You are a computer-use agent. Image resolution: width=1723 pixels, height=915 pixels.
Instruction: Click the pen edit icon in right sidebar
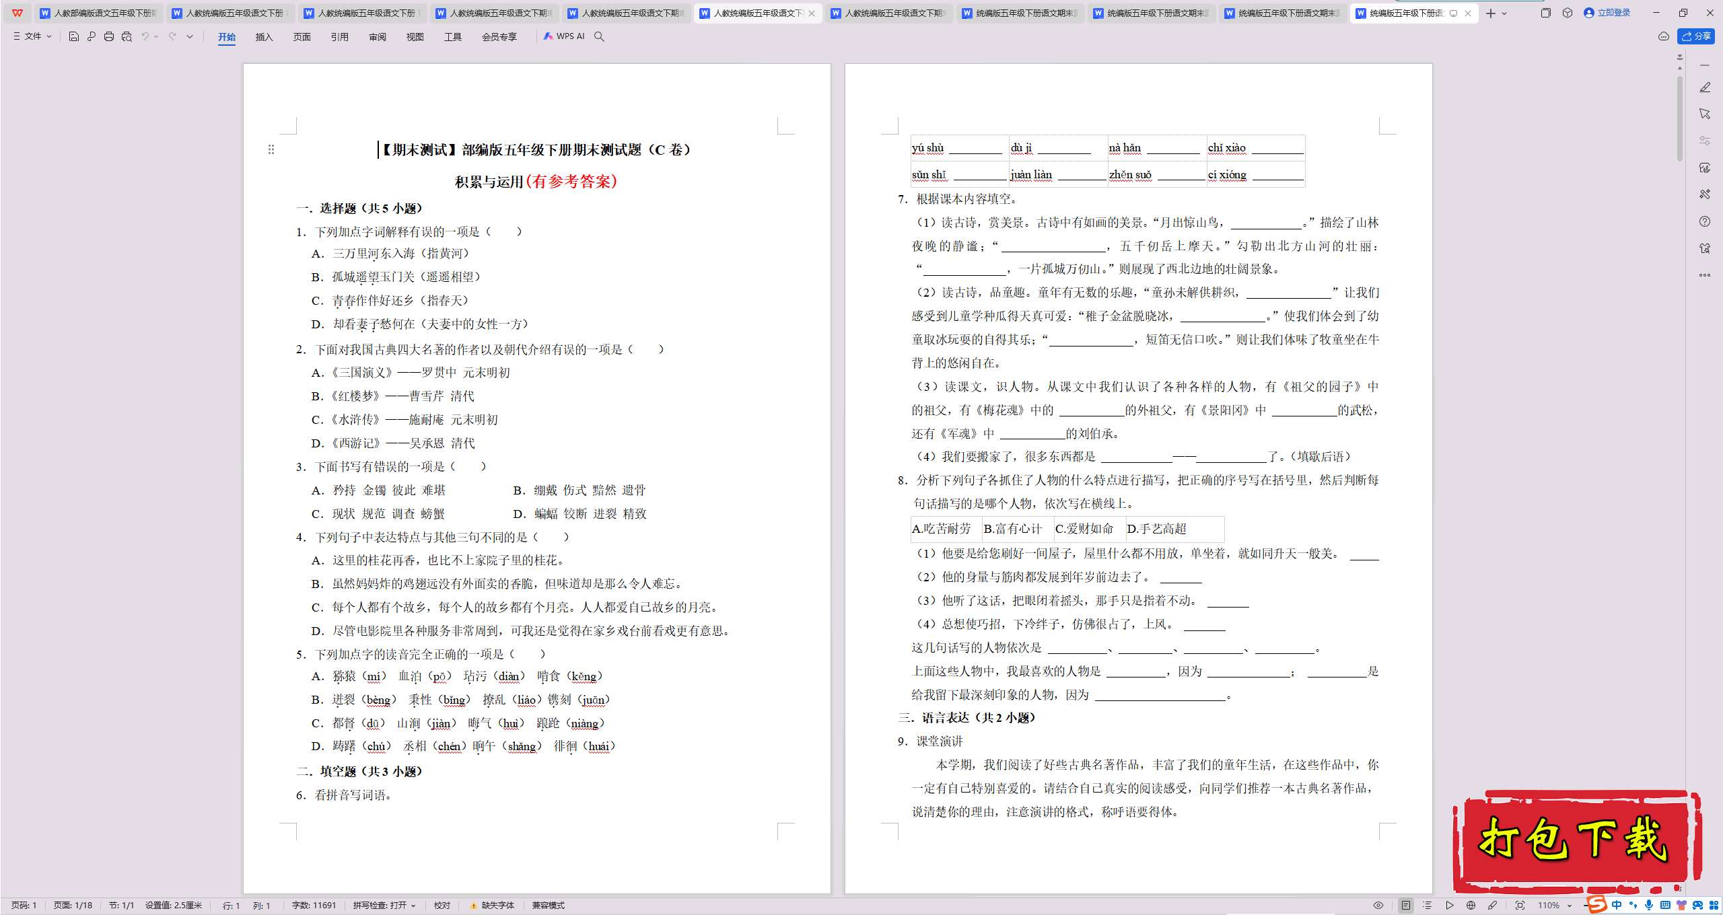pos(1705,87)
